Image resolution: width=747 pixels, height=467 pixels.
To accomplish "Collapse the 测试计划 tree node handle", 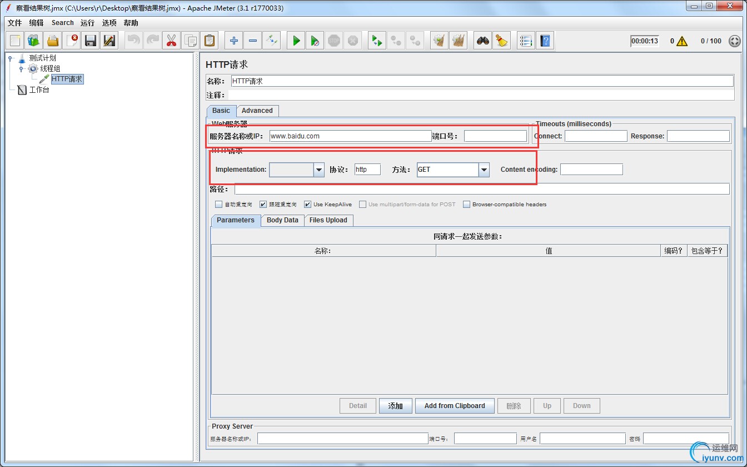I will pyautogui.click(x=10, y=58).
